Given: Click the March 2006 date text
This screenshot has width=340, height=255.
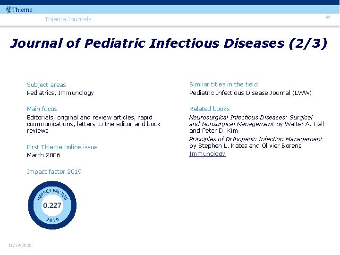Looking at the screenshot, I should point(43,155).
